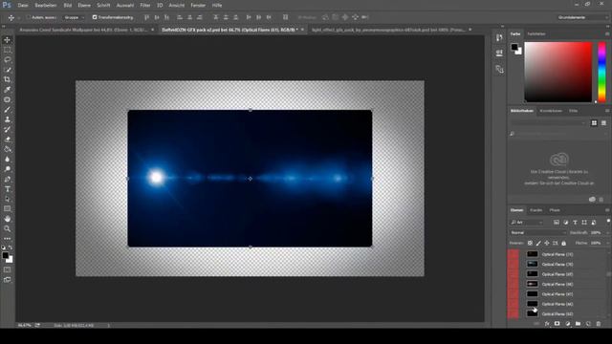The width and height of the screenshot is (612, 344).
Task: Open the Grundelemente workspace dropdown
Action: (x=582, y=17)
